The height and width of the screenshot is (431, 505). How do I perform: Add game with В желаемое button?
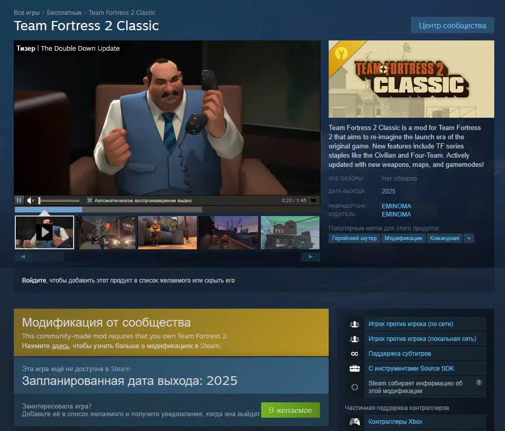(x=290, y=410)
